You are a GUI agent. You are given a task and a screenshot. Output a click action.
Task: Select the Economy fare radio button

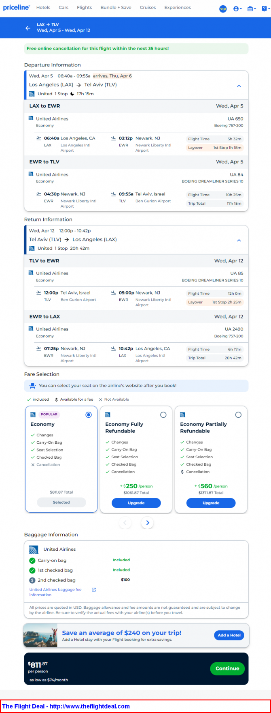89,414
